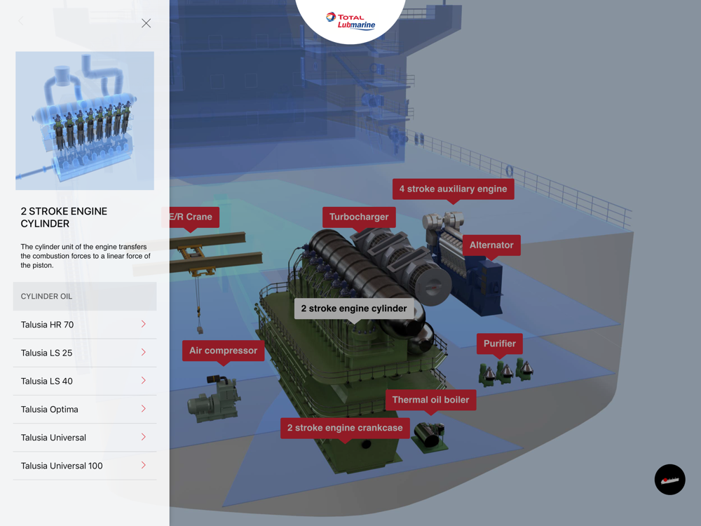
Task: Open Talusia HR 70 product details
Action: pyautogui.click(x=85, y=324)
